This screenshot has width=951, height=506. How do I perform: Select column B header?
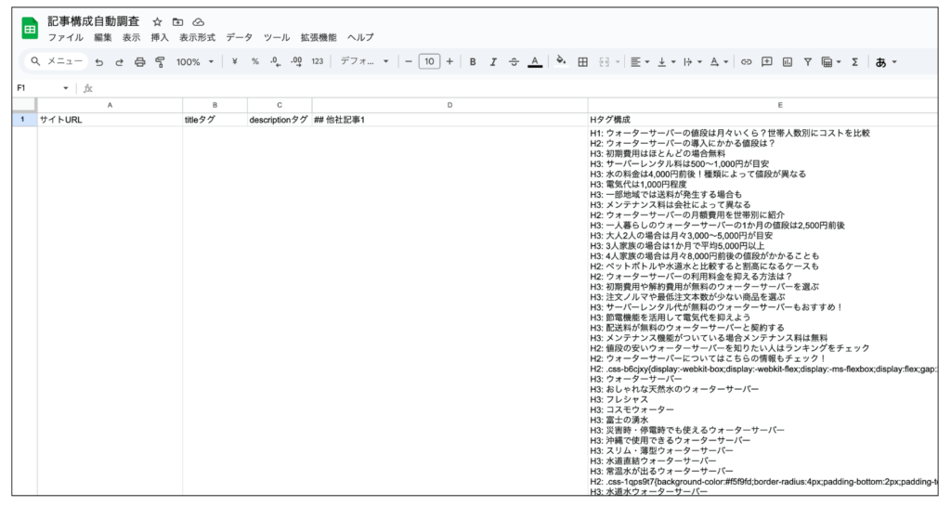point(215,105)
